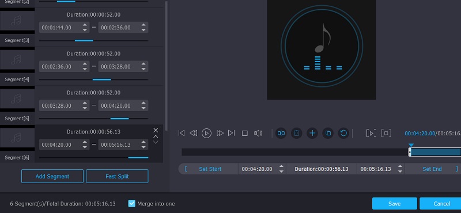Click Set End button

(432, 169)
